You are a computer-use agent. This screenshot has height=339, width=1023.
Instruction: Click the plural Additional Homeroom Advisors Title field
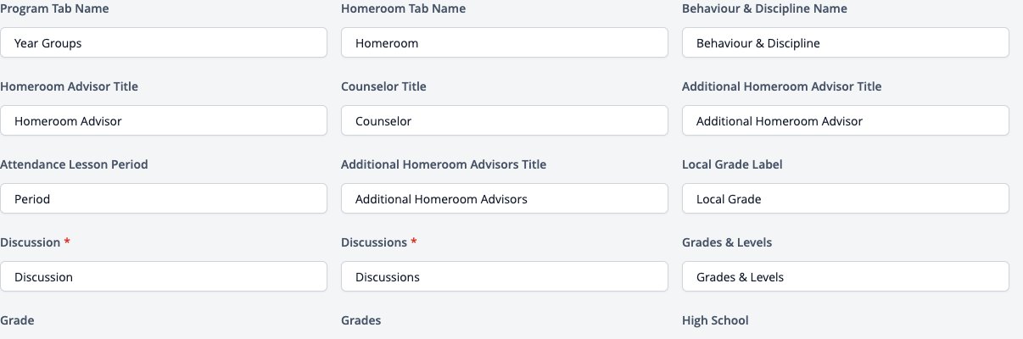505,199
